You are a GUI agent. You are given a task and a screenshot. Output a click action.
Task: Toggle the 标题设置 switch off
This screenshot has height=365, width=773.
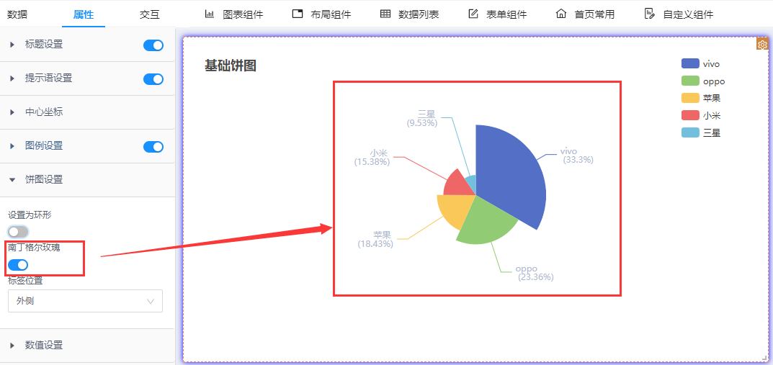153,45
